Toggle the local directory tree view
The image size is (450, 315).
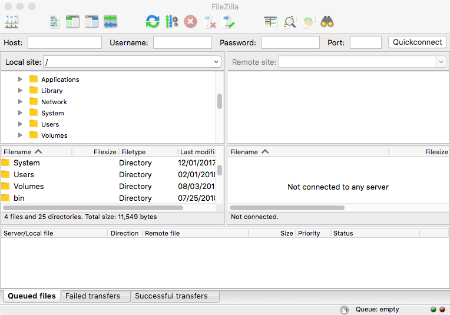pyautogui.click(x=72, y=22)
